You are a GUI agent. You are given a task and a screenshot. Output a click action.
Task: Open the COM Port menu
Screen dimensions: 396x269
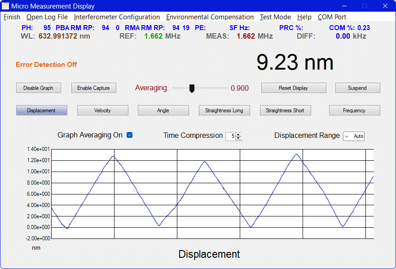[332, 17]
